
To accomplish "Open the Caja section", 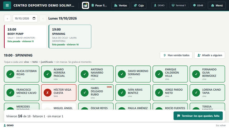I will coord(139,5).
